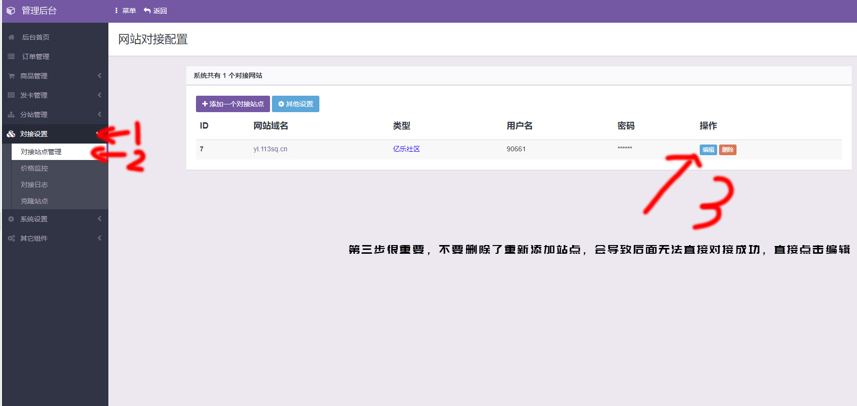The height and width of the screenshot is (406, 857).
Task: Click the sitemap icon beside 分站管理
Action: point(11,115)
